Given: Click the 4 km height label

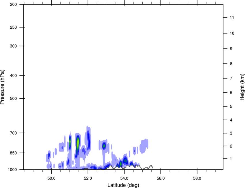Looking at the screenshot, I should click(231, 120).
